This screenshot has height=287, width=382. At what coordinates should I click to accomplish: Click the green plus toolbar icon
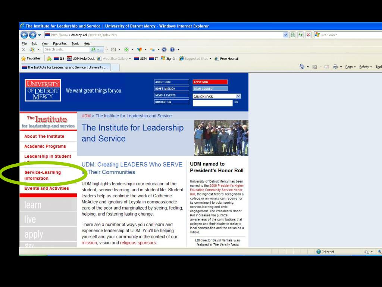pyautogui.click(x=126, y=50)
